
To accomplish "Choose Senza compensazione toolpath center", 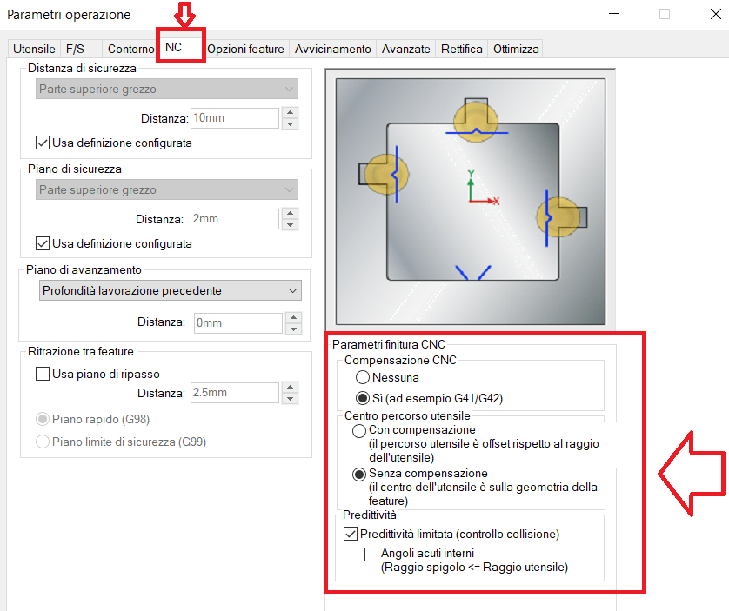I will (359, 475).
